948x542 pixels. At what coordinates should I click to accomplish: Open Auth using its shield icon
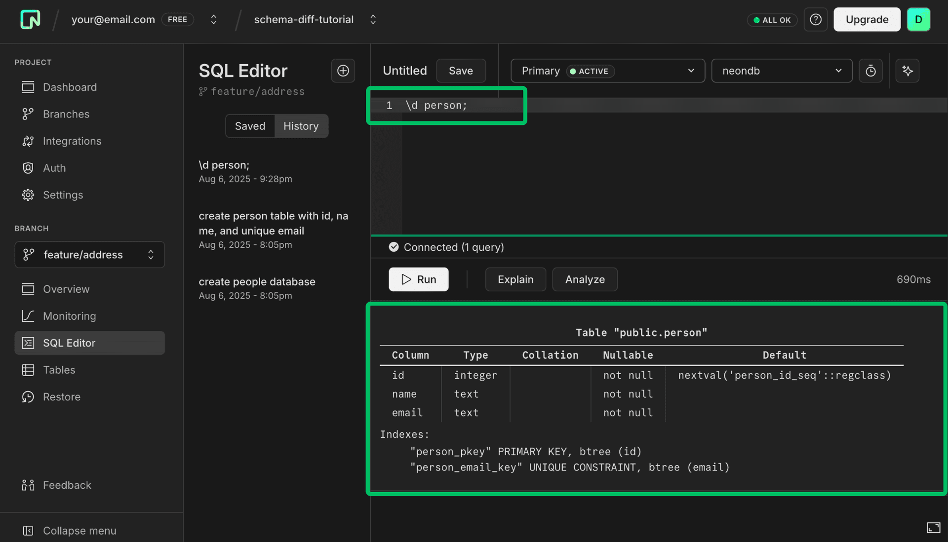[28, 168]
